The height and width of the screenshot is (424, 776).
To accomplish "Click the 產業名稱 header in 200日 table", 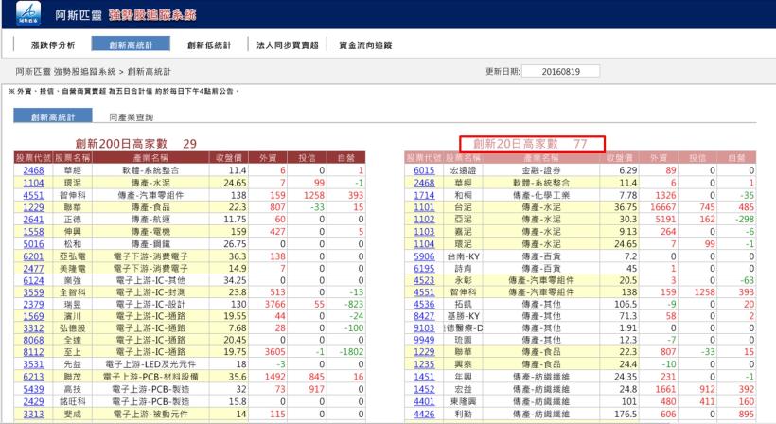I will click(x=150, y=158).
